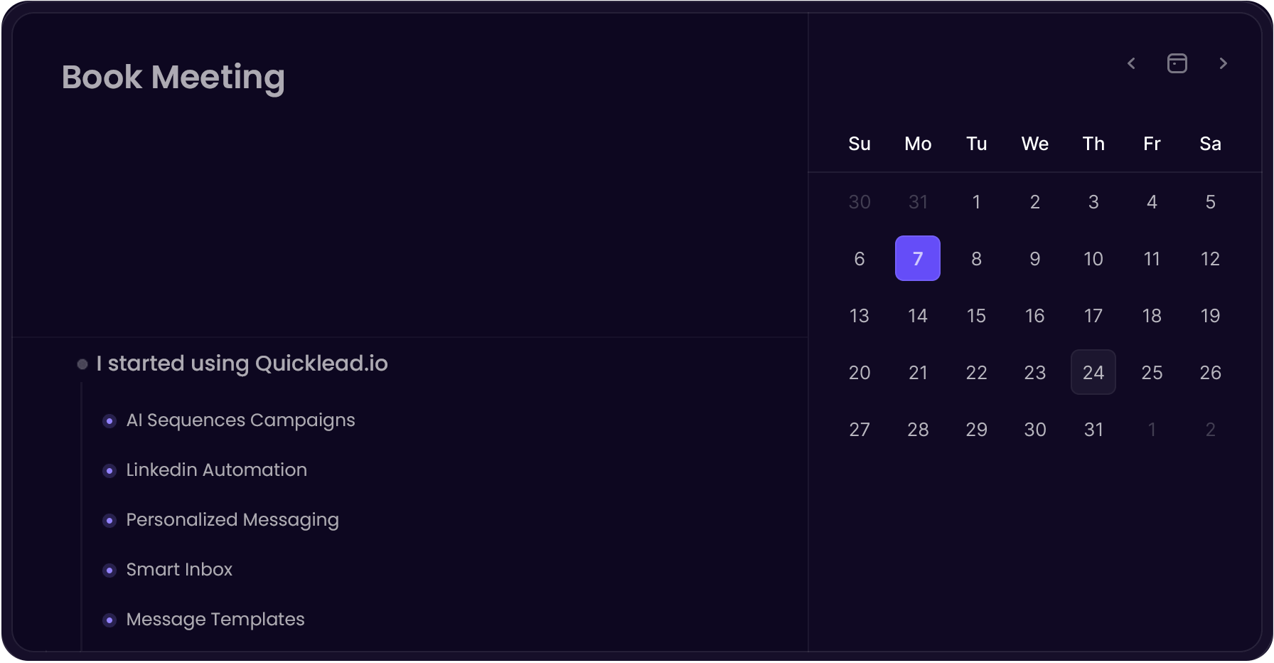Go to the previous month arrow
The height and width of the screenshot is (663, 1274).
pos(1131,63)
